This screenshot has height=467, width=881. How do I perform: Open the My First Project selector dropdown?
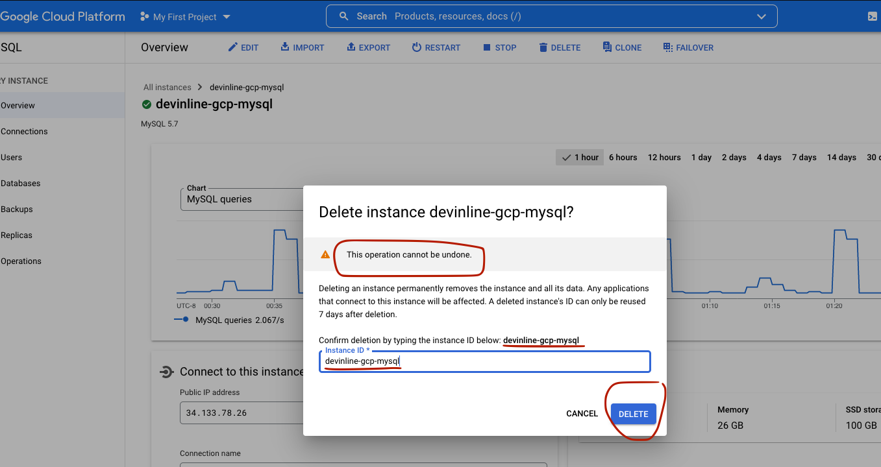click(x=186, y=17)
